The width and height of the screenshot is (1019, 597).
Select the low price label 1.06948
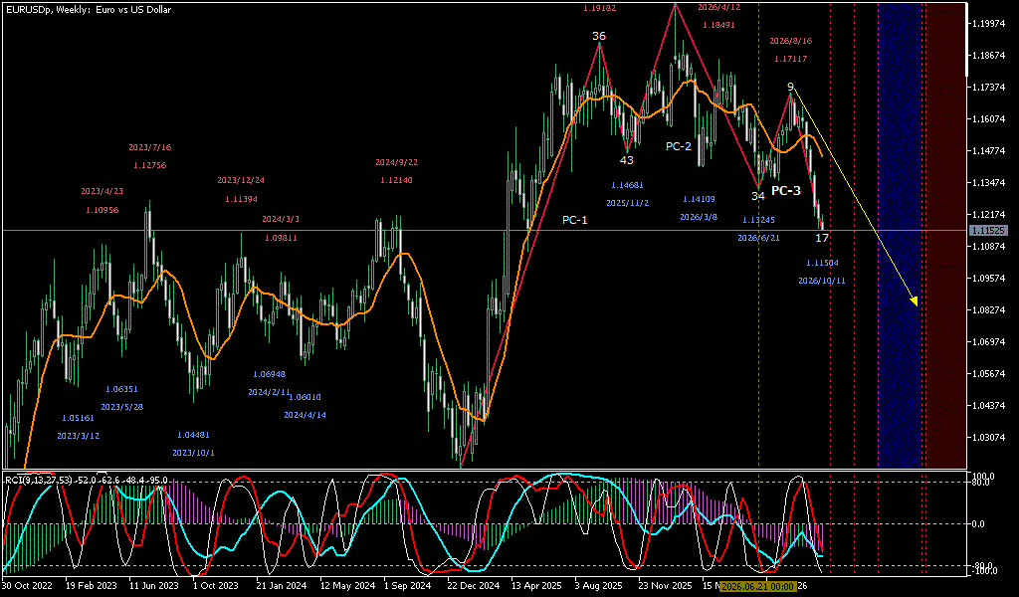[269, 374]
